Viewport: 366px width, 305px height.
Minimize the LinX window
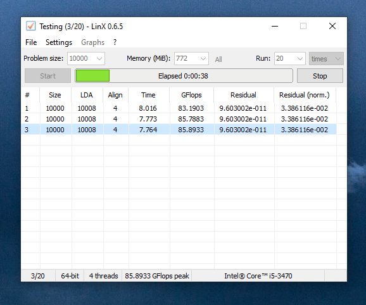(275, 26)
